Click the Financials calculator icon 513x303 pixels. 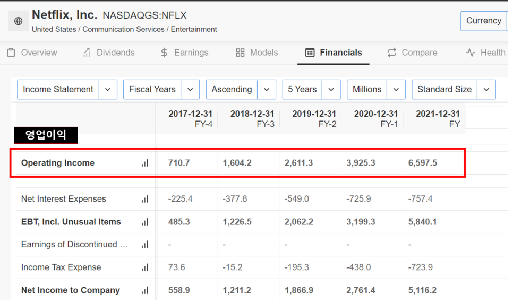310,53
